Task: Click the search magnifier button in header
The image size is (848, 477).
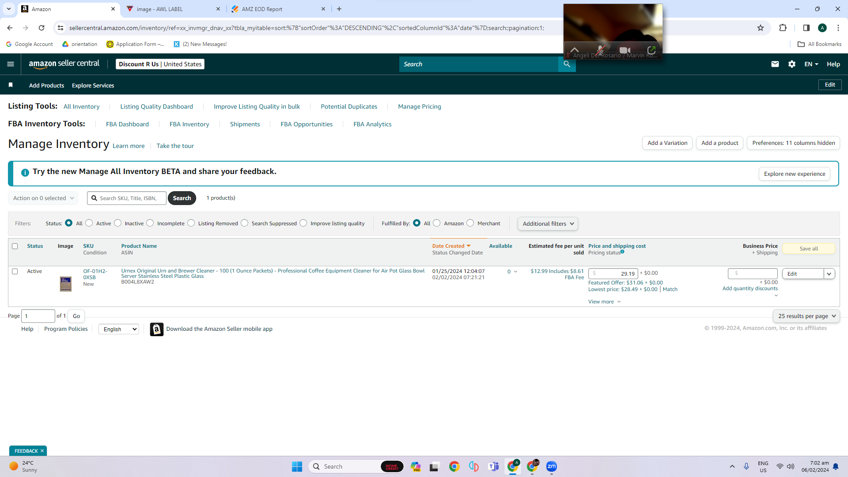Action: point(567,64)
